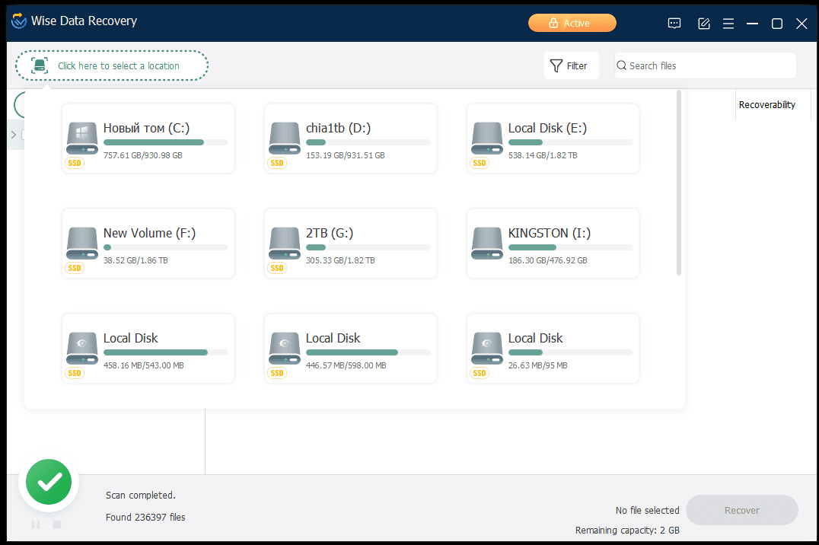Click the Windows drive icon for C:
This screenshot has height=545, width=819.
coord(82,138)
